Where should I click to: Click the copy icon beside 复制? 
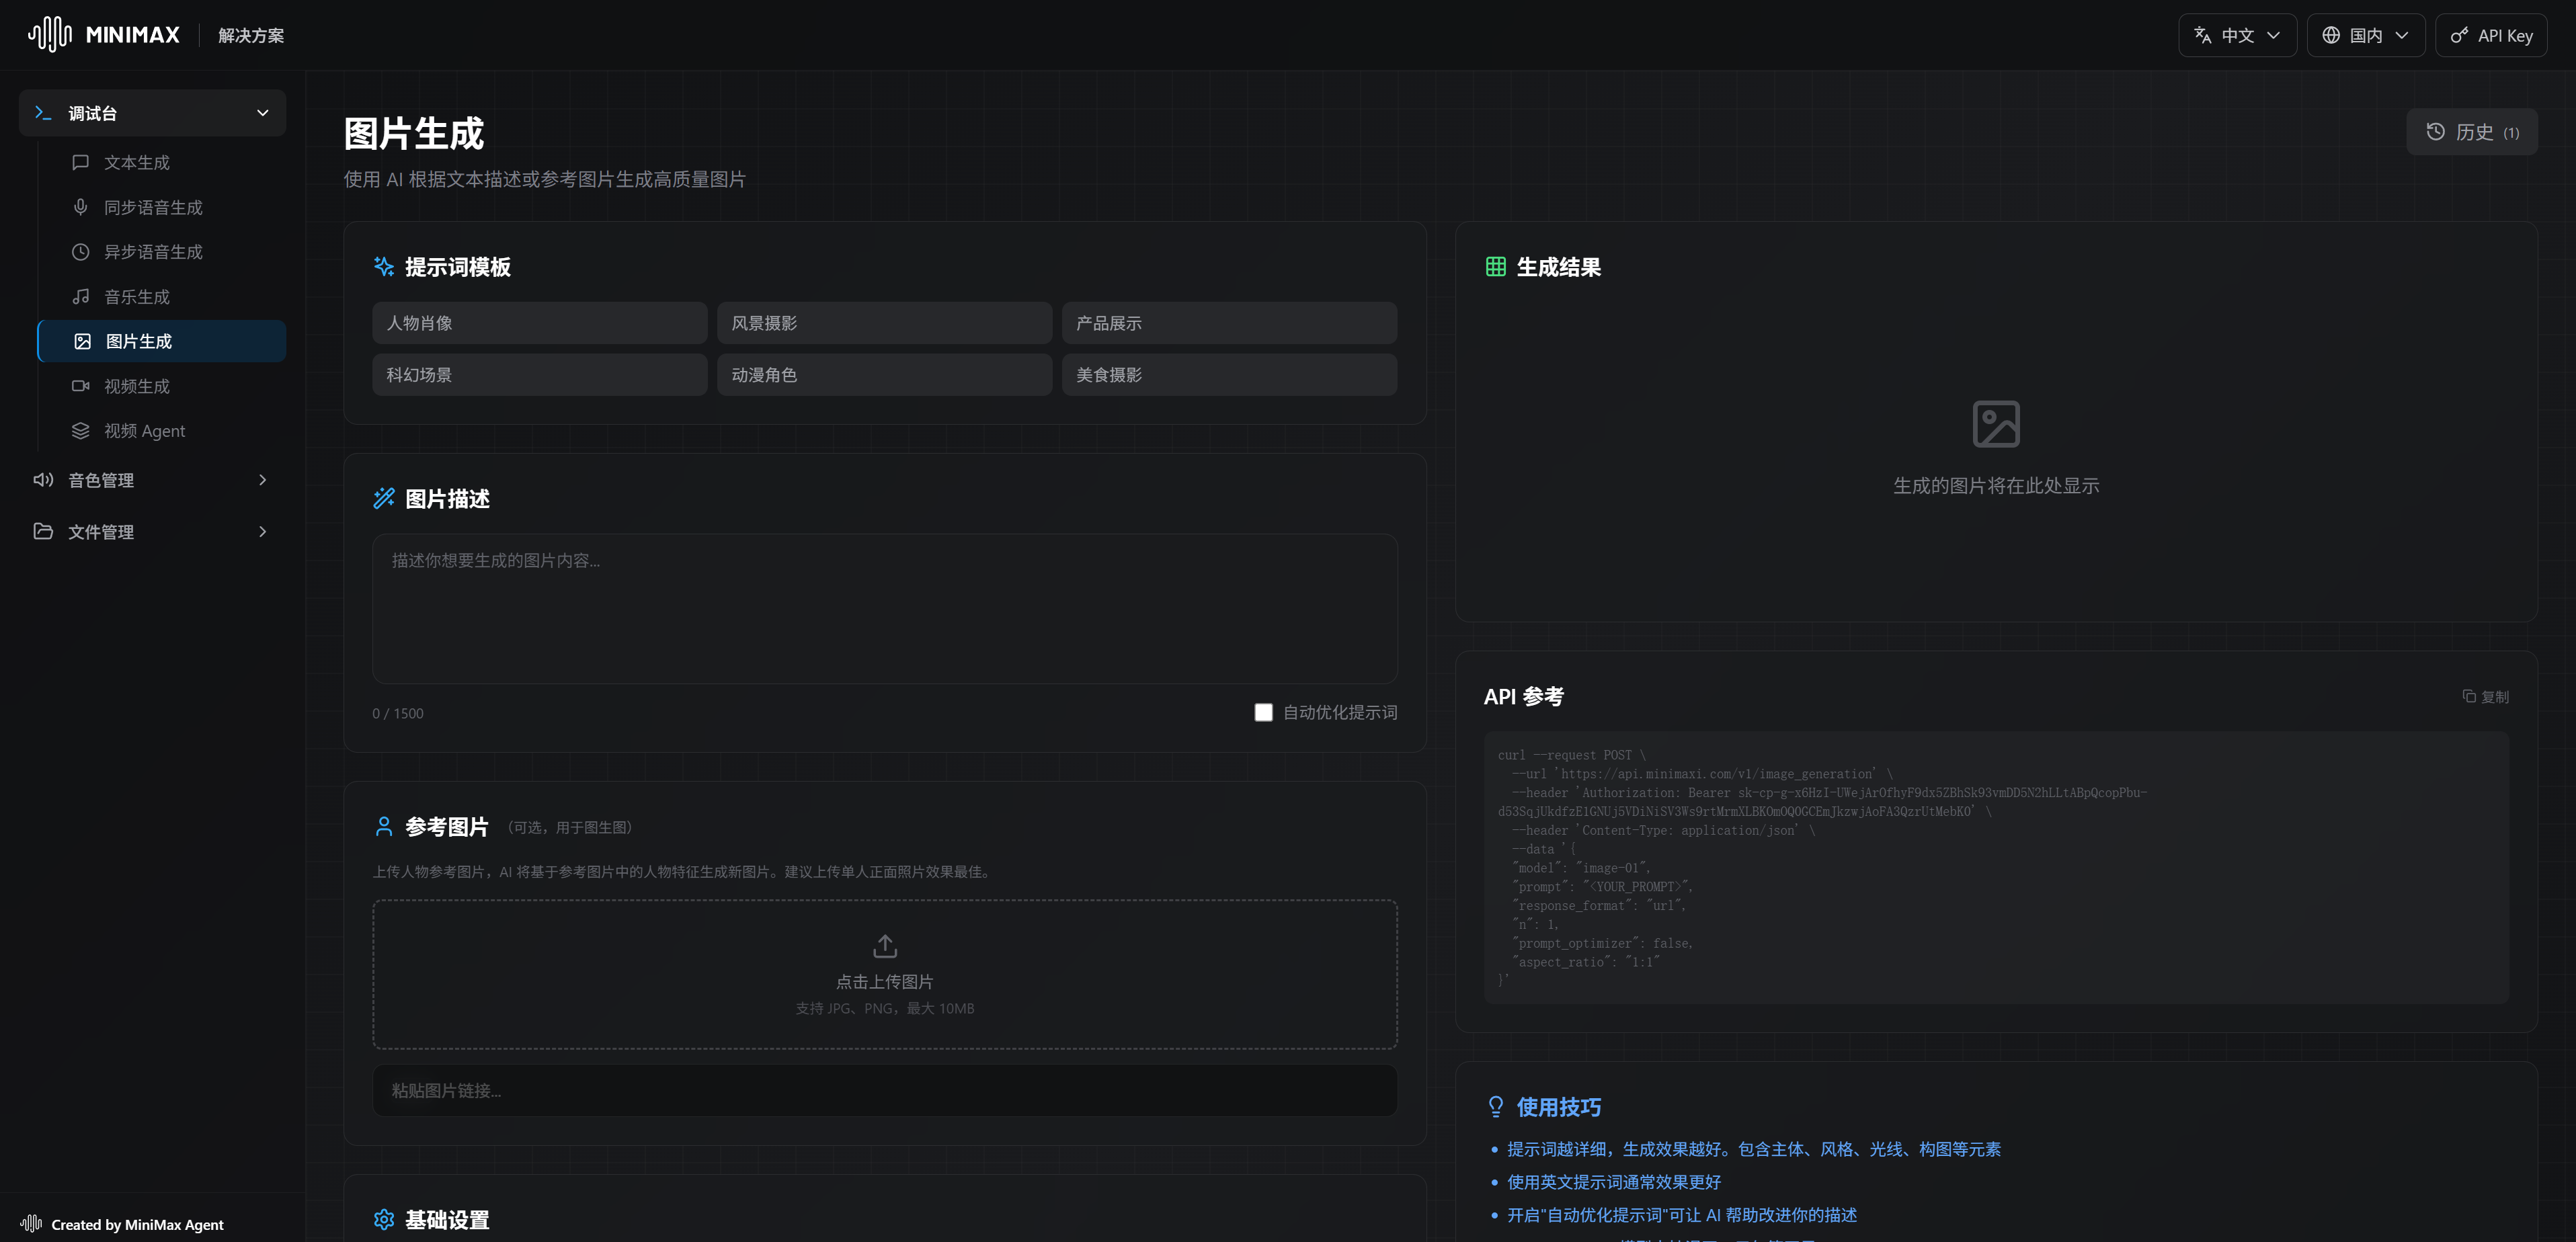tap(2469, 696)
